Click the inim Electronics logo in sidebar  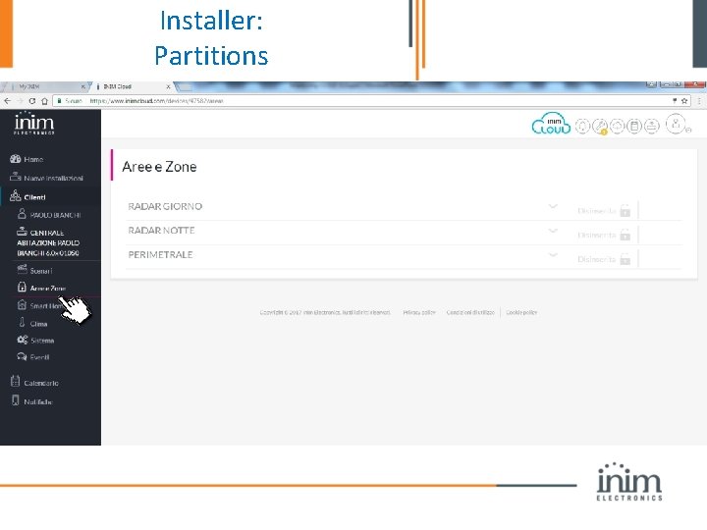(33, 123)
